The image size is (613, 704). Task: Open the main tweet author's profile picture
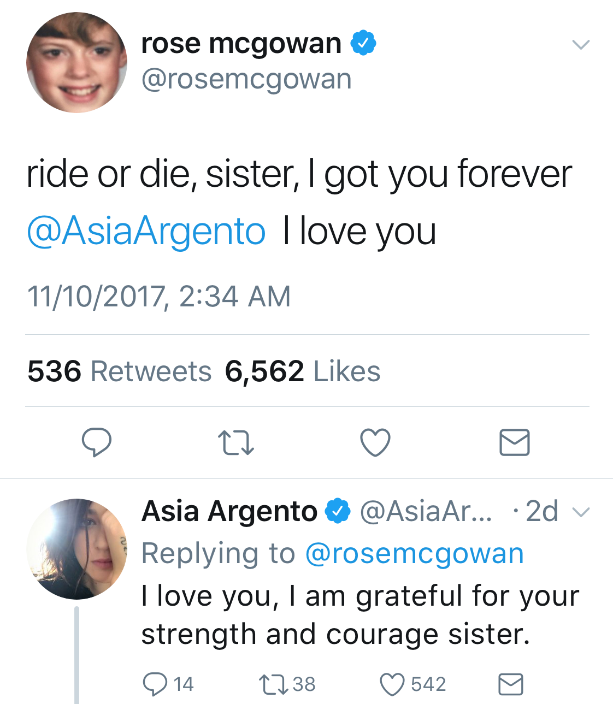(x=76, y=62)
